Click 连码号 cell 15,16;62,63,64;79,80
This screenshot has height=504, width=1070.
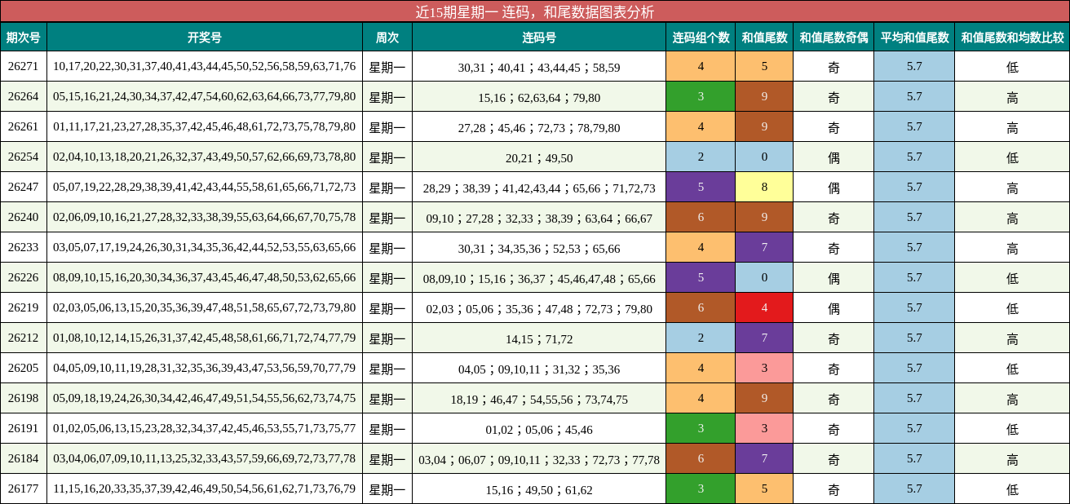539,97
